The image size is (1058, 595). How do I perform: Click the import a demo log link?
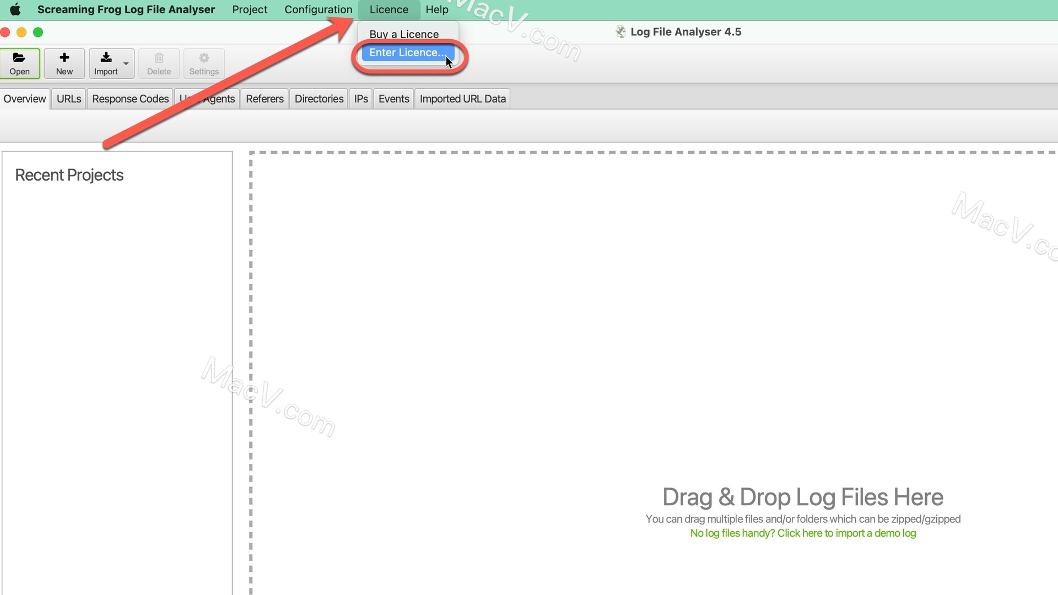click(x=803, y=533)
